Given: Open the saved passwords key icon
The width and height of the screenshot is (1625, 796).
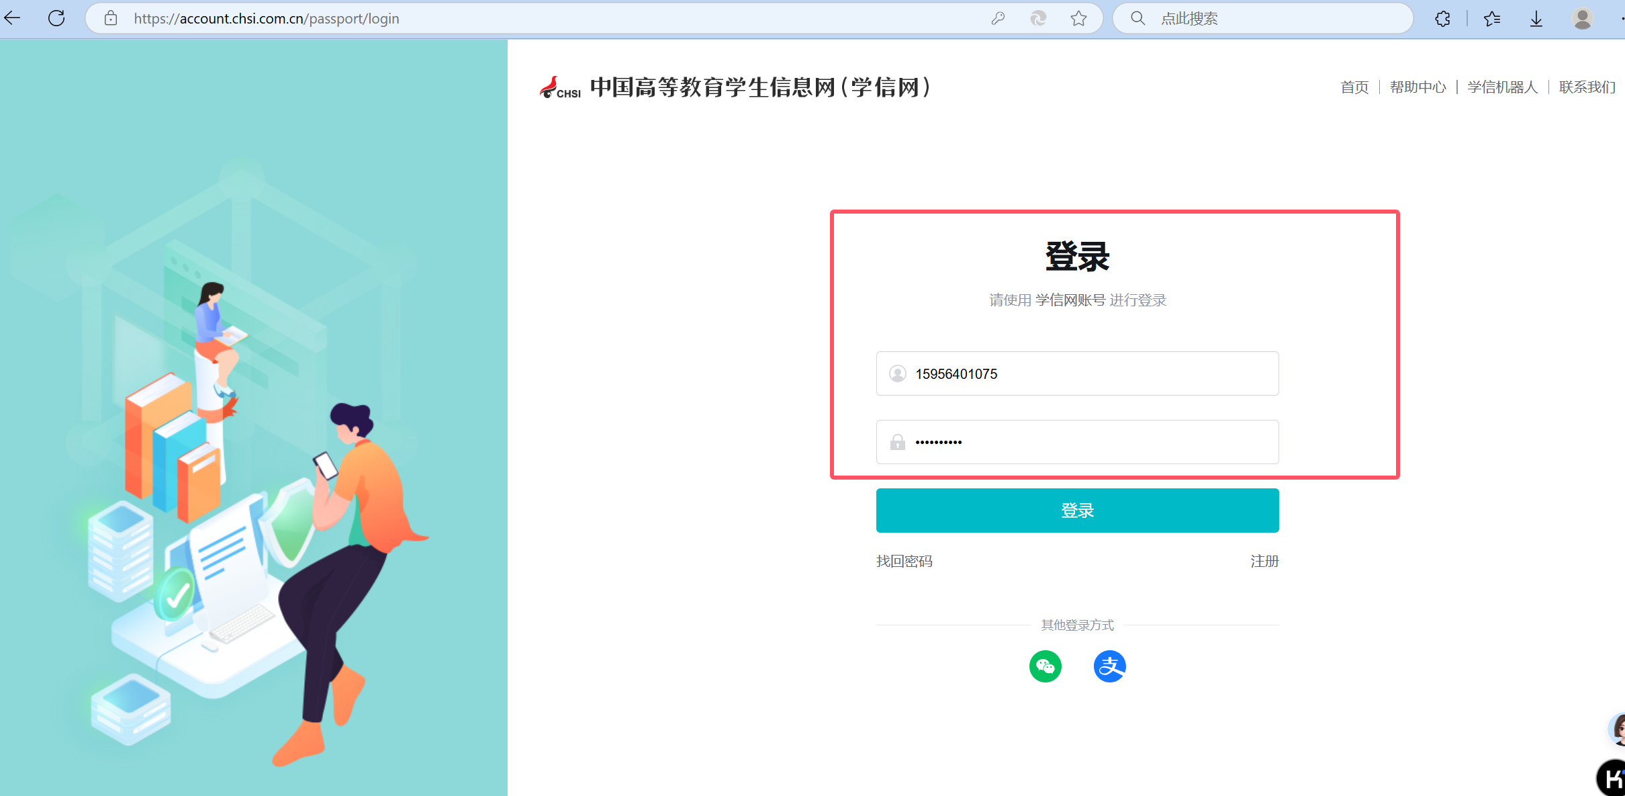Looking at the screenshot, I should point(998,18).
